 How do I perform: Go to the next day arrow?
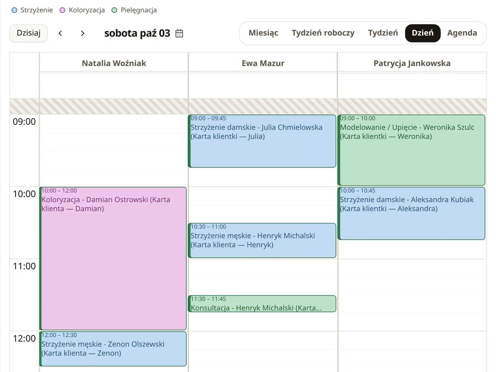(82, 33)
